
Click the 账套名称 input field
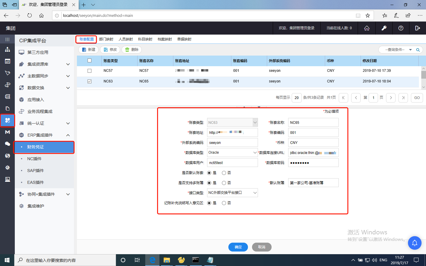[313, 123]
